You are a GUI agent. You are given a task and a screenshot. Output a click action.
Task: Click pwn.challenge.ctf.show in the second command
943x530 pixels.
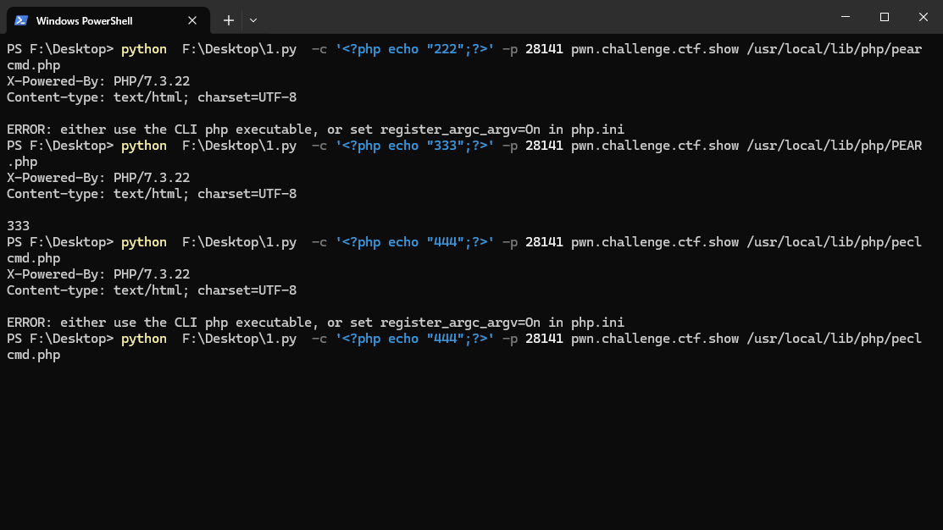[x=655, y=146]
